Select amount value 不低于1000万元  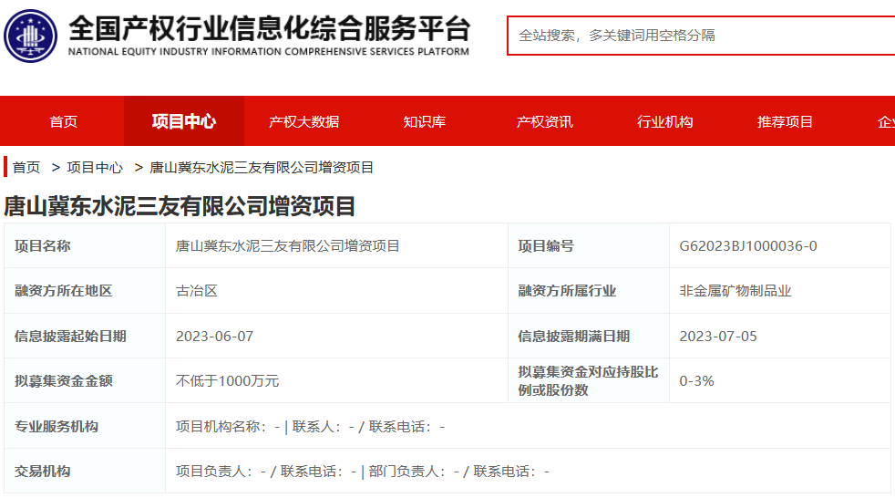pos(227,381)
